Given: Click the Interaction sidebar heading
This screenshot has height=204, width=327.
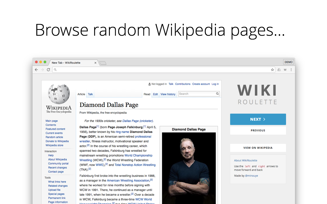Looking at the screenshot, I should tap(51, 151).
